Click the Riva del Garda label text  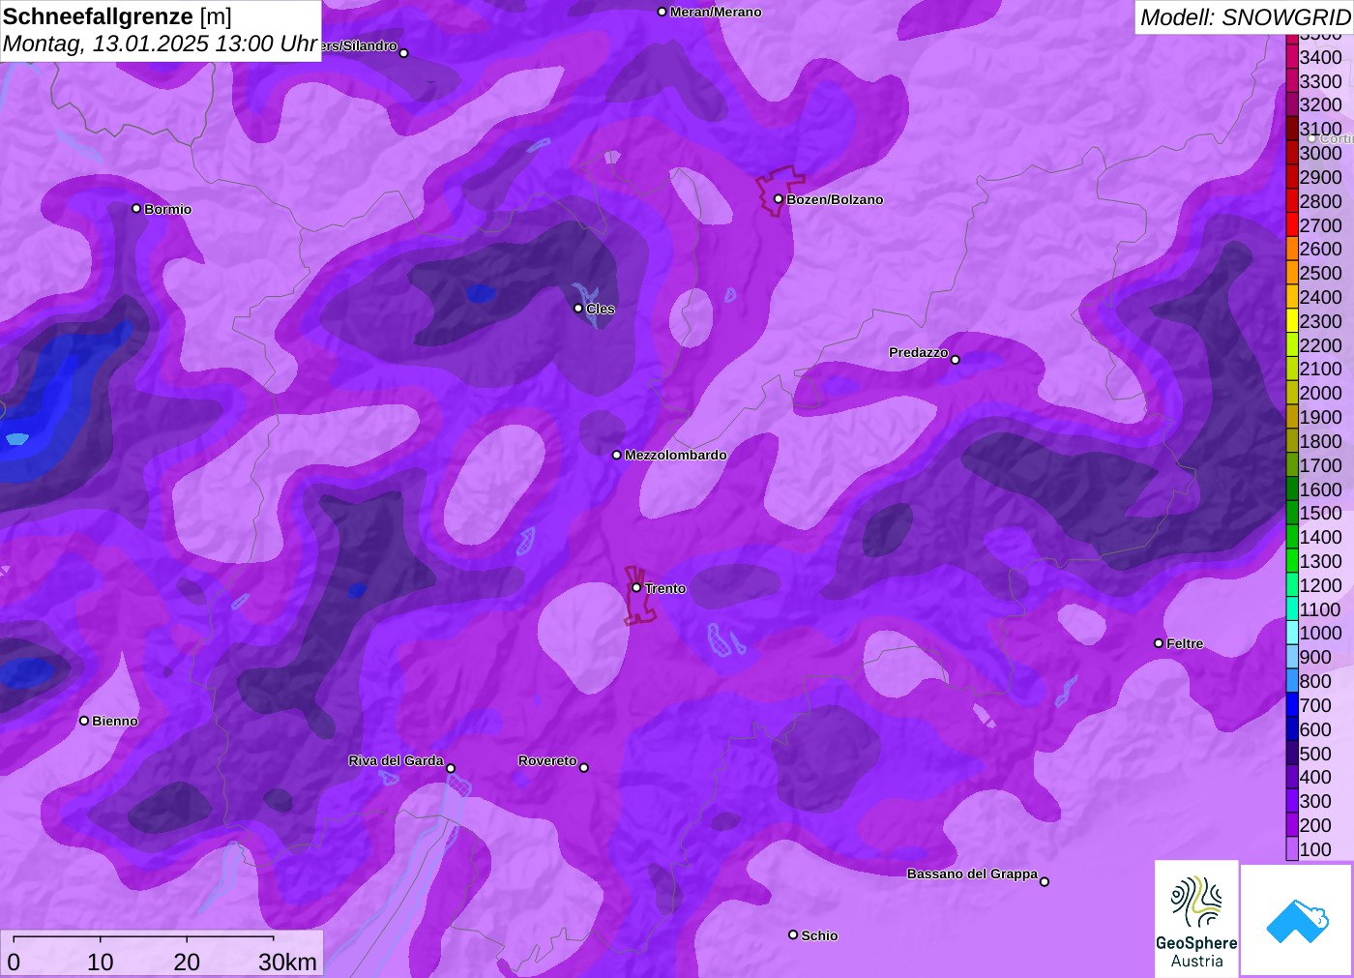click(x=396, y=760)
